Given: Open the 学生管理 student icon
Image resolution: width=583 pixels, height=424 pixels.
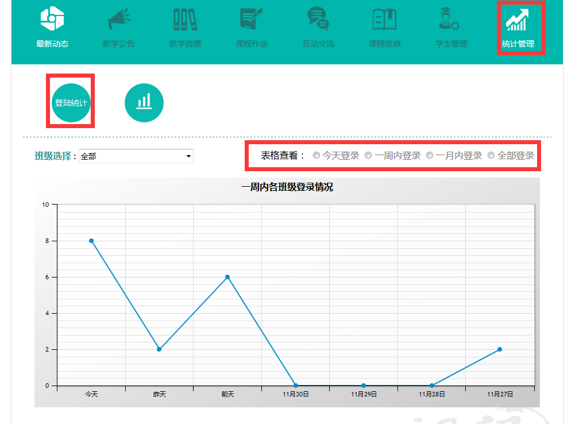Looking at the screenshot, I should (451, 19).
